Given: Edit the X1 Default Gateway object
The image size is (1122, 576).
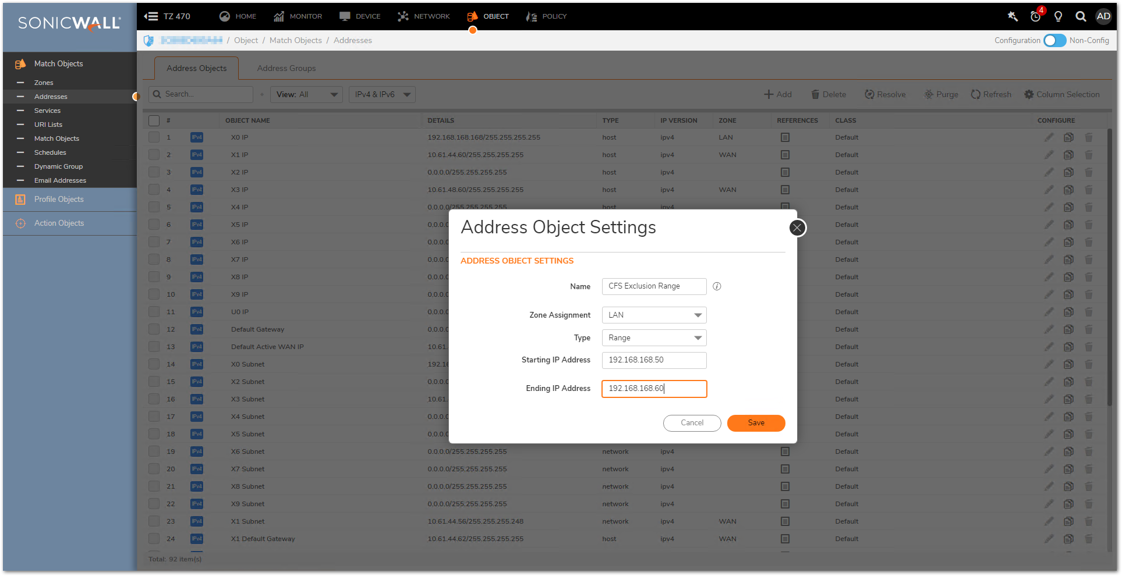Looking at the screenshot, I should 1049,539.
